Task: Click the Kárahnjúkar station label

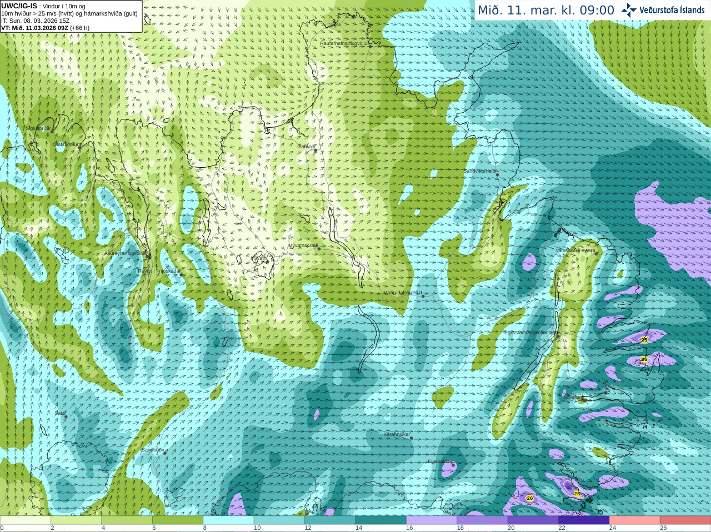Action: click(397, 434)
